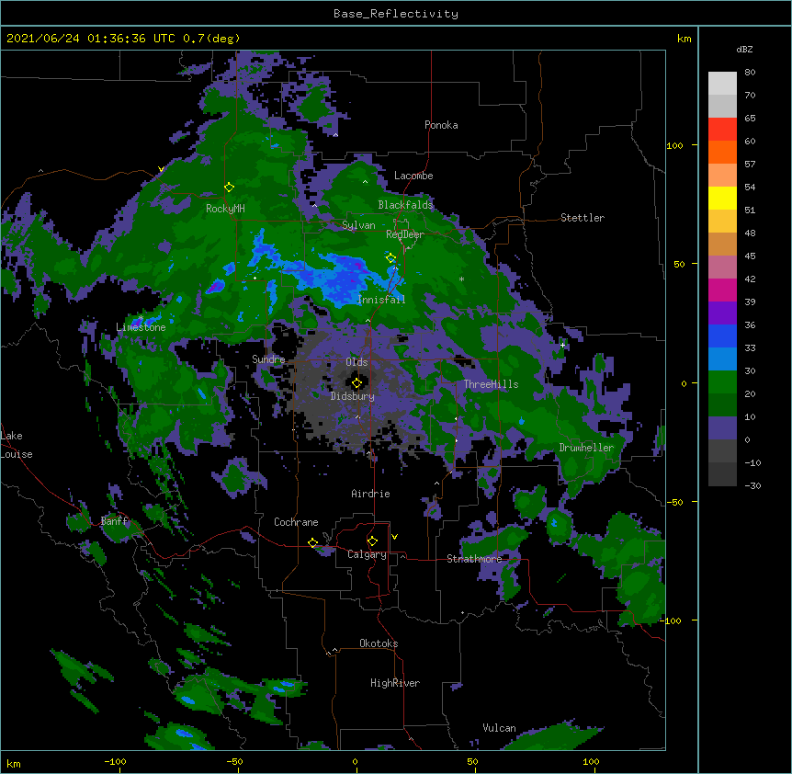Click the Vulcan label
Image resolution: width=792 pixels, height=774 pixels.
click(x=499, y=728)
